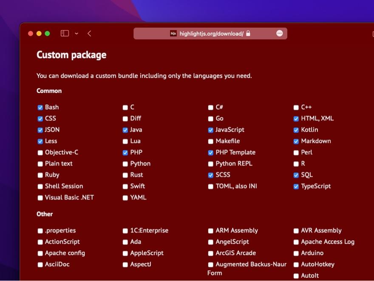Uncheck the CSS checkbox
Screen dimensions: 374x281
40,119
